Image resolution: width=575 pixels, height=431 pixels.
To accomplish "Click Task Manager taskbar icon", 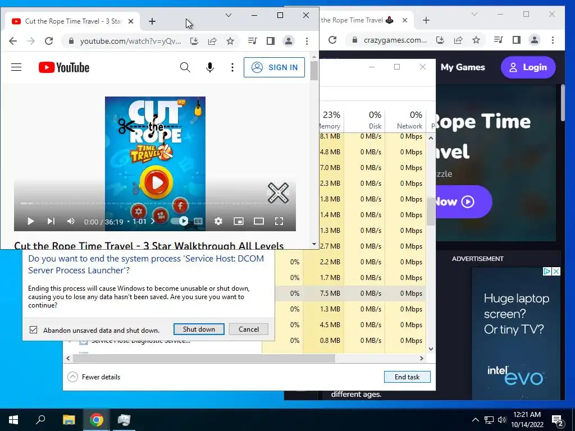I will 124,420.
